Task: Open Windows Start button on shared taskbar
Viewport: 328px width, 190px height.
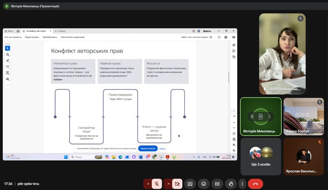Action: (66, 157)
